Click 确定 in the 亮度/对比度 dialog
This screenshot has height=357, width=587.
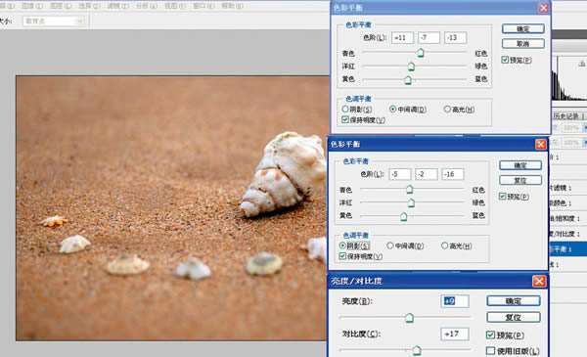[514, 301]
